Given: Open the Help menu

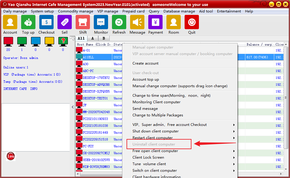Looking at the screenshot, I should click(x=249, y=11).
